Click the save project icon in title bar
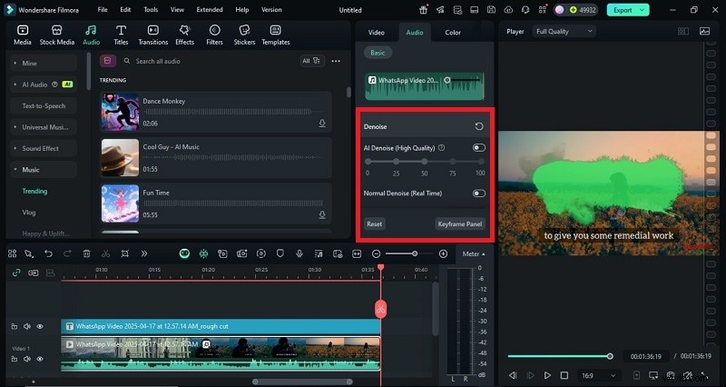This screenshot has width=726, height=387. [x=491, y=10]
